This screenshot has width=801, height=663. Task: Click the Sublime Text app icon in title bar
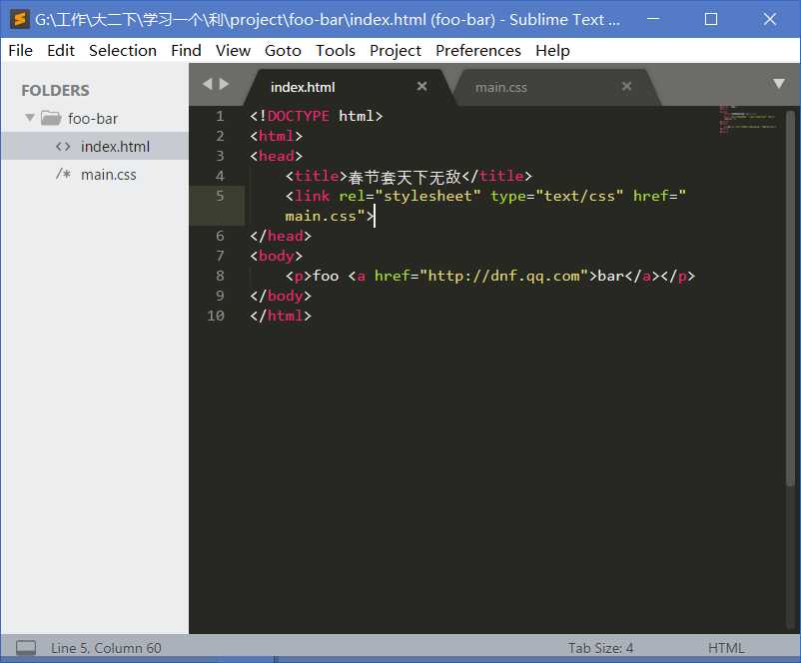pos(19,19)
